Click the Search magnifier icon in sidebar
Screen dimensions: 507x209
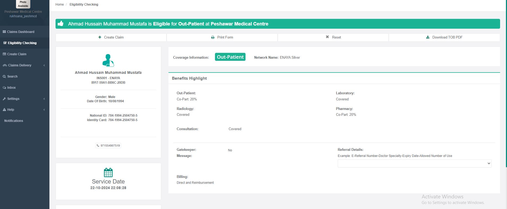pyautogui.click(x=4, y=76)
